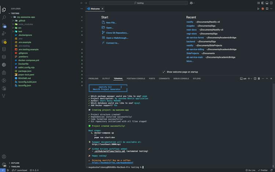Create a new terminal with plus icon
275x172 pixels.
[x=249, y=78]
